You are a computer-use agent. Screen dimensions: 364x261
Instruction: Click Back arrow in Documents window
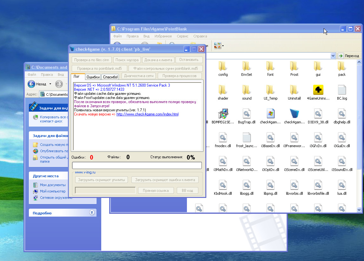pyautogui.click(x=31, y=84)
